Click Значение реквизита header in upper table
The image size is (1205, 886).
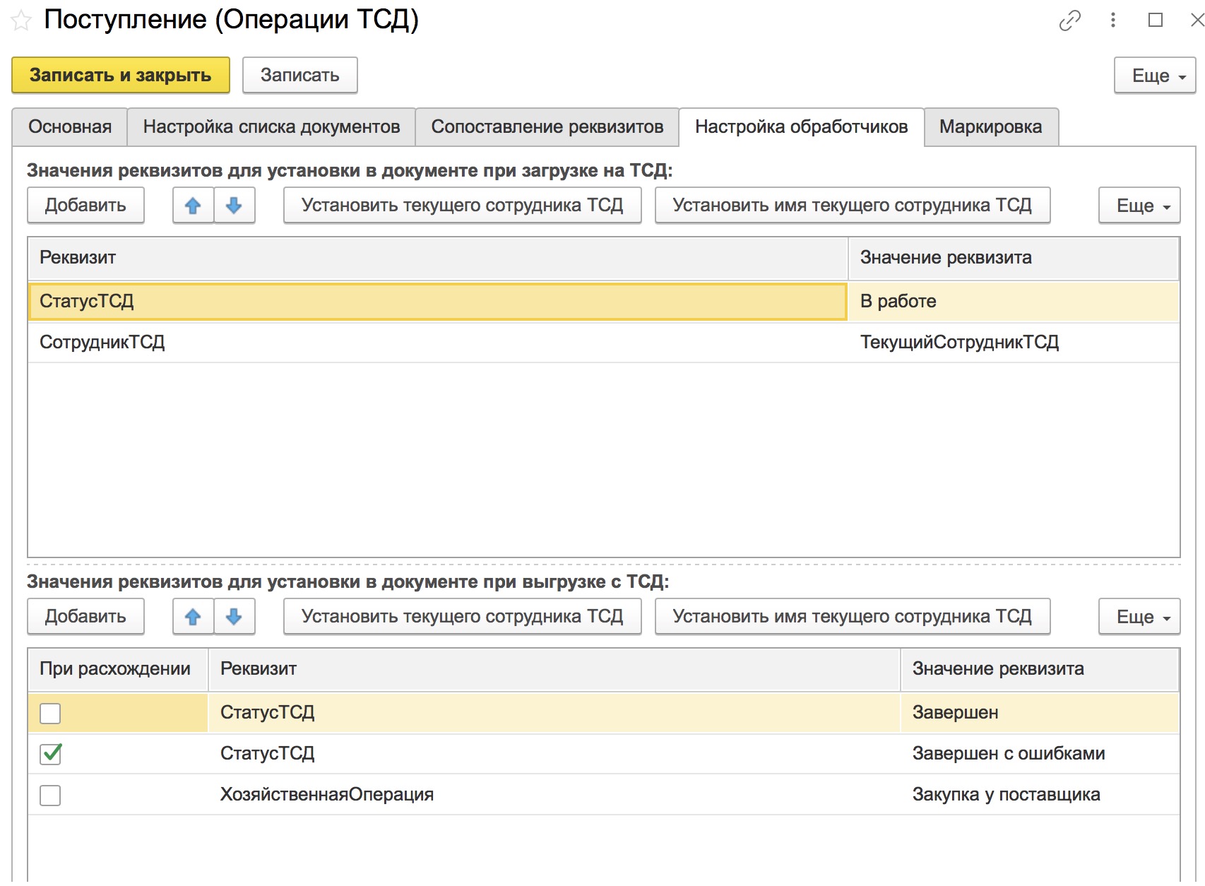[x=1014, y=258]
